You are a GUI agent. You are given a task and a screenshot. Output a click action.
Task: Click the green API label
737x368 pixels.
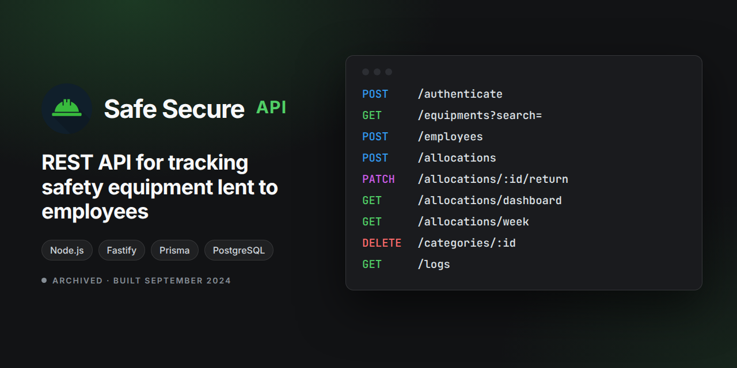[271, 108]
